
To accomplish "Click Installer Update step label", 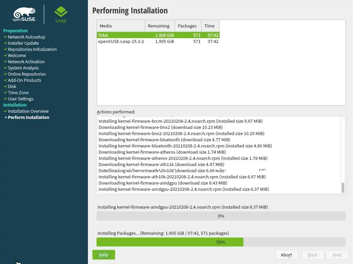I will 23,43.
